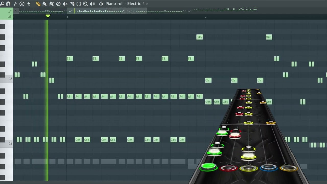Select the Paint brush tool
Image resolution: width=327 pixels, height=184 pixels.
coord(45,4)
